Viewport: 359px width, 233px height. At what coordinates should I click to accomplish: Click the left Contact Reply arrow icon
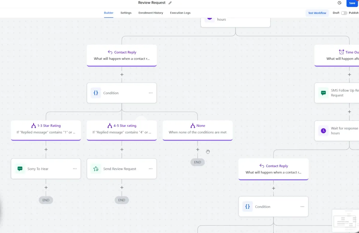pos(110,52)
